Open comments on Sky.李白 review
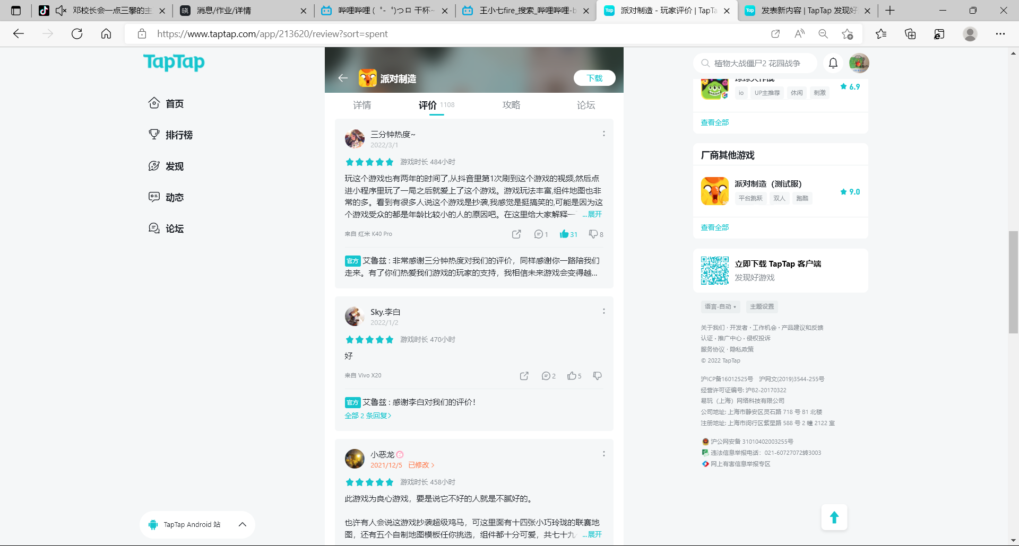The height and width of the screenshot is (546, 1019). coord(548,376)
